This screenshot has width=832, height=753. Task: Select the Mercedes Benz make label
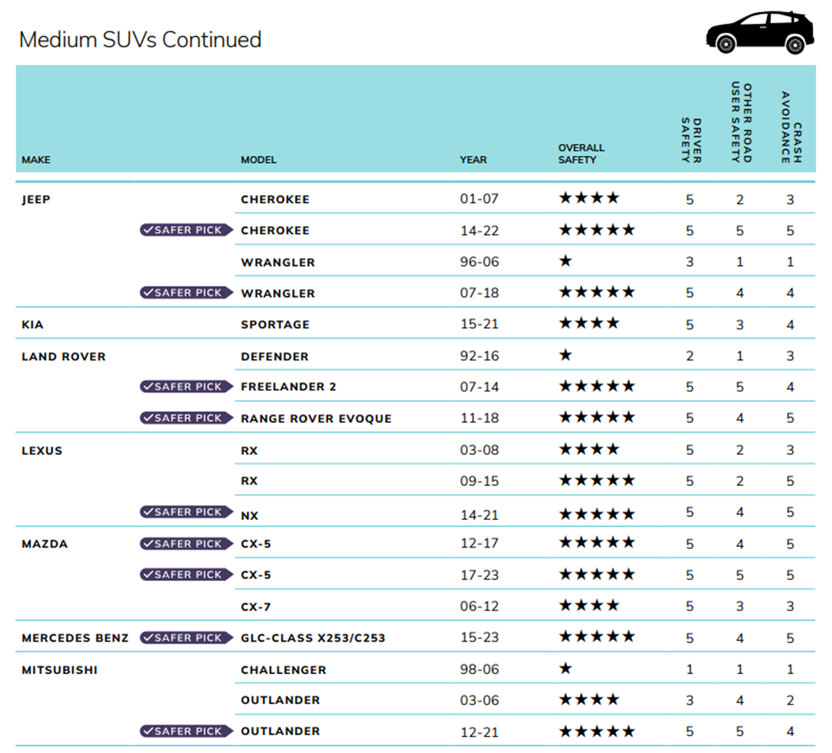[x=75, y=638]
